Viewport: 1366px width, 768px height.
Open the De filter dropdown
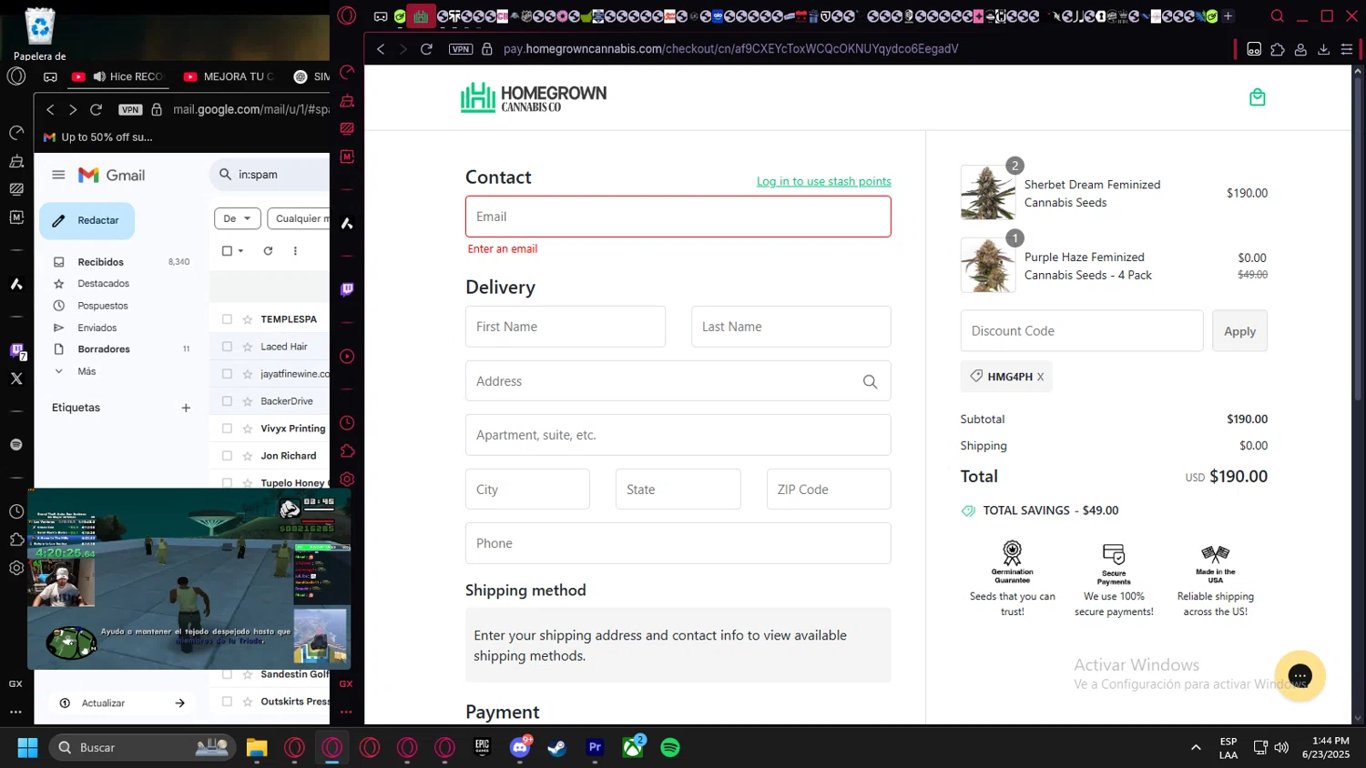click(x=238, y=218)
